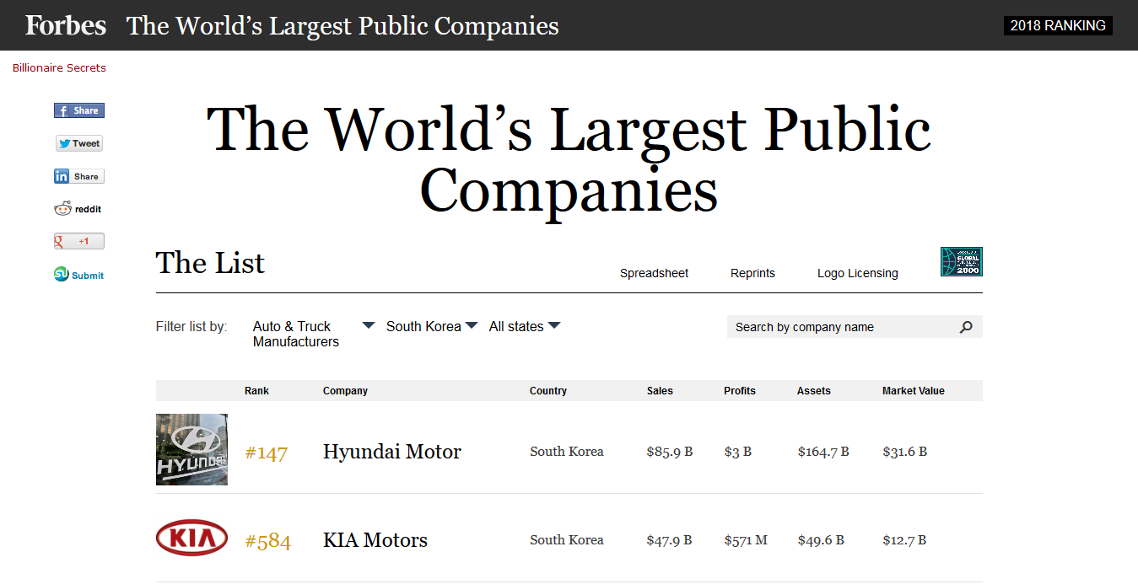Submit the page to StumbleUpon
This screenshot has width=1138, height=584.
pyautogui.click(x=79, y=275)
